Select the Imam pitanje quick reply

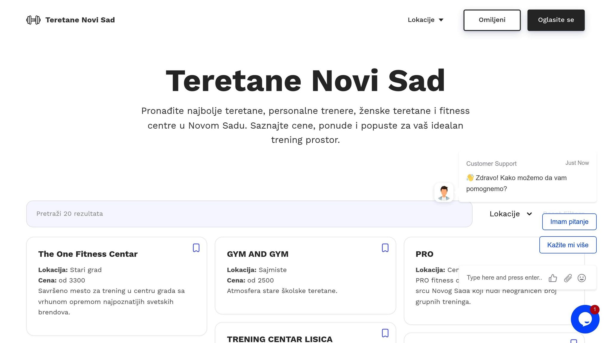[x=569, y=222]
